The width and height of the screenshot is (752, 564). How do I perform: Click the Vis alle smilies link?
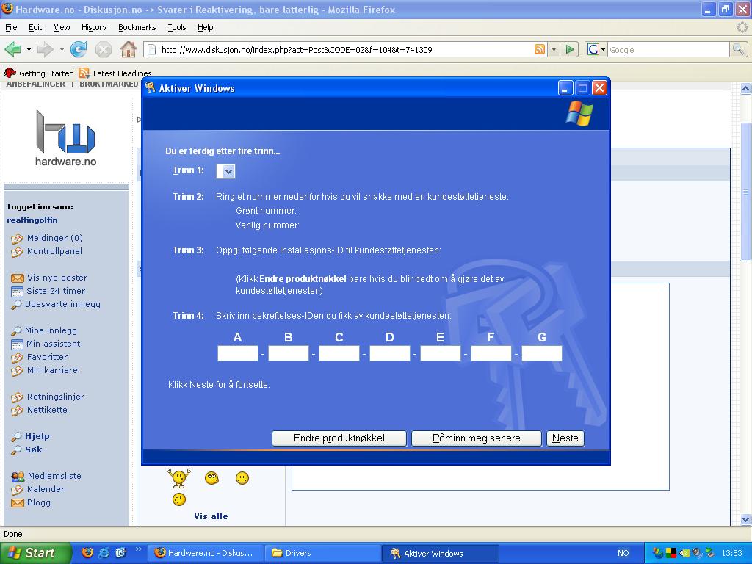211,516
